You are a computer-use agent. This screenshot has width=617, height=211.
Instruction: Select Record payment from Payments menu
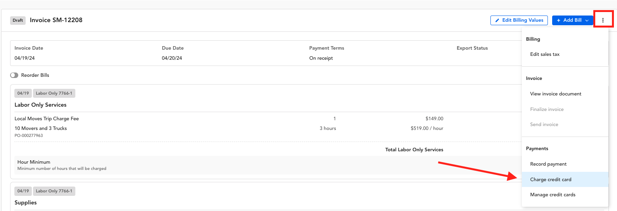point(548,164)
